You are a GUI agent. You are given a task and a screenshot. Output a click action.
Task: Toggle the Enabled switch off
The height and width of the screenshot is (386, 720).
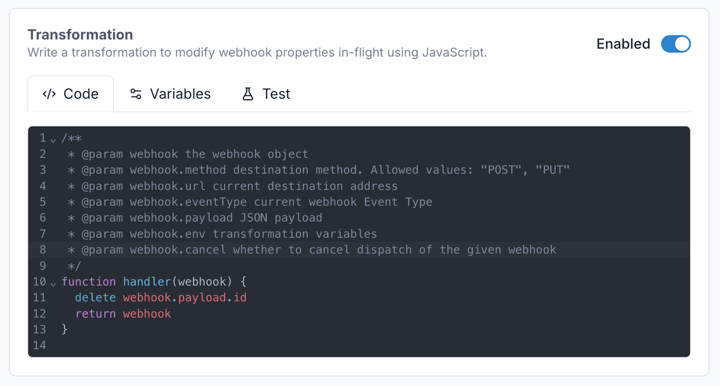pos(676,44)
